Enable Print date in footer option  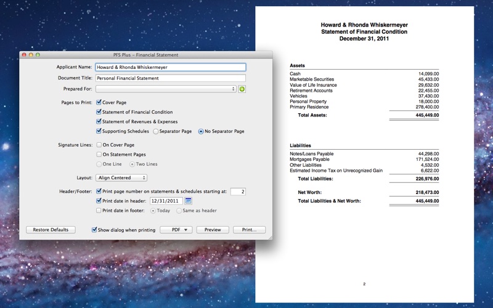(x=99, y=211)
